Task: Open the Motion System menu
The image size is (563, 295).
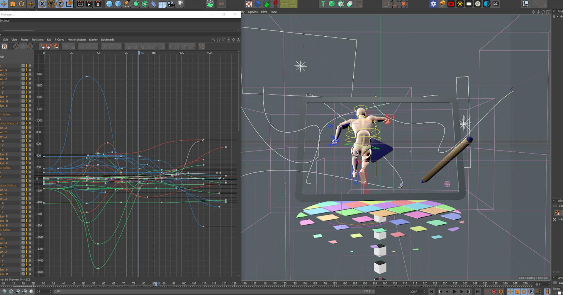Action: pyautogui.click(x=77, y=40)
